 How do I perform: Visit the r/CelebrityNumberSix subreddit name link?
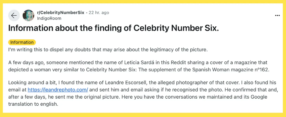pyautogui.click(x=61, y=12)
